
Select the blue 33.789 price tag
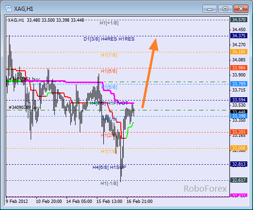coord(239,84)
